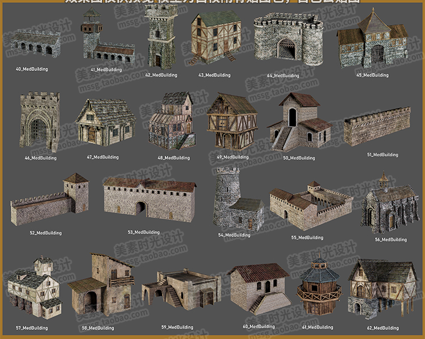Click the 55_MedBuilding label
The height and width of the screenshot is (339, 425).
click(307, 238)
